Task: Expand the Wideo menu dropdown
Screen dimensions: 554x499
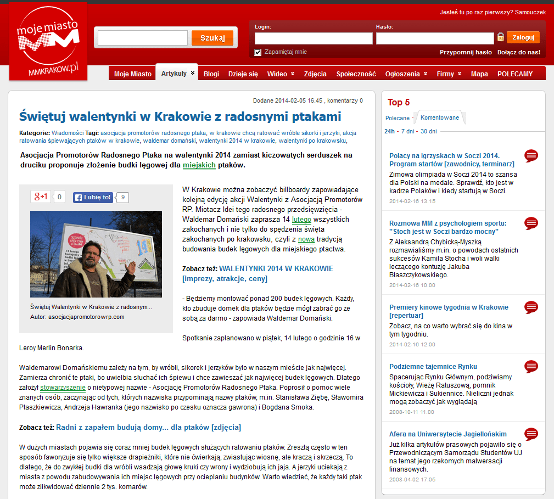Action: pyautogui.click(x=293, y=74)
